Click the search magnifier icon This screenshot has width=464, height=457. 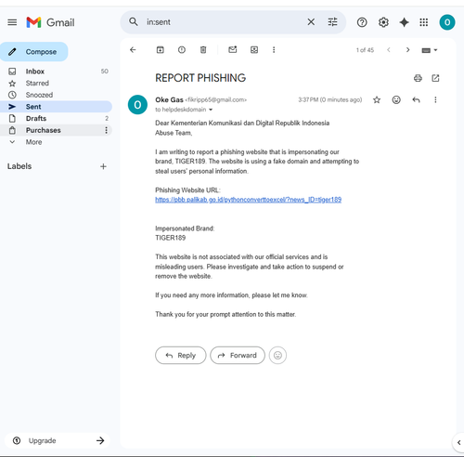pyautogui.click(x=134, y=22)
